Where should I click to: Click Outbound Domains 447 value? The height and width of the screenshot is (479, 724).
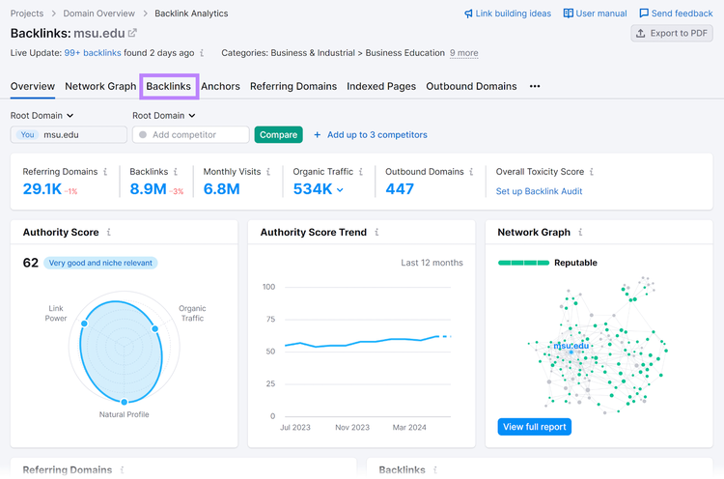pyautogui.click(x=400, y=189)
